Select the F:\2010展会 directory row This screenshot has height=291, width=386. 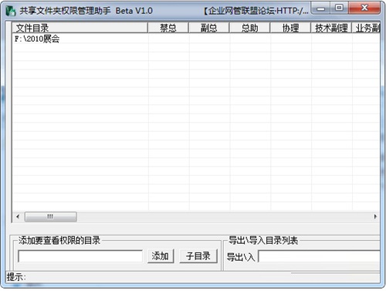pos(196,39)
